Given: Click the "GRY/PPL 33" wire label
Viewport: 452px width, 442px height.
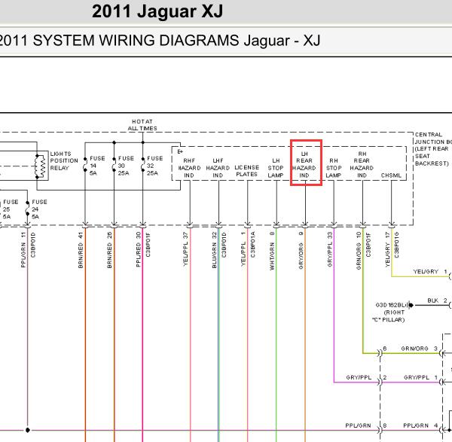Looking at the screenshot, I should (x=330, y=249).
